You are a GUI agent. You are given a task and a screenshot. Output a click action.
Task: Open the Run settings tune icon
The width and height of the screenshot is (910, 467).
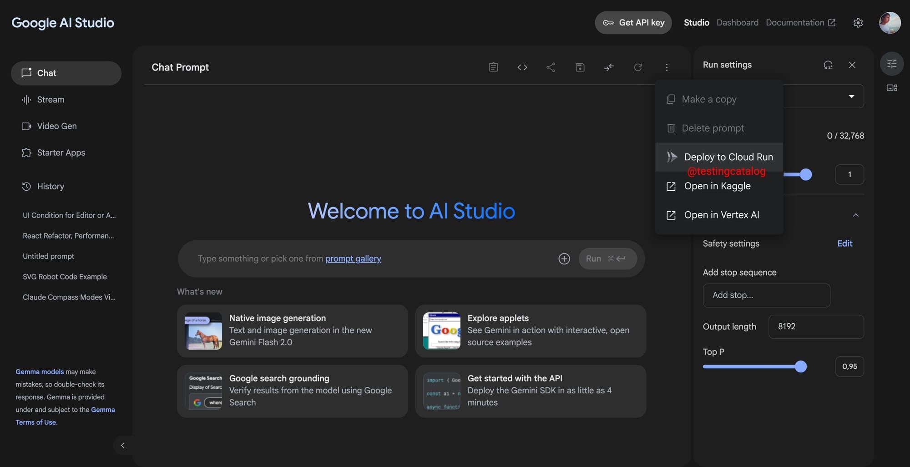coord(891,64)
